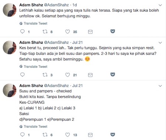Open the chevron menu on 'Susu and pampers' tweet
This screenshot has width=166, height=140.
click(160, 86)
